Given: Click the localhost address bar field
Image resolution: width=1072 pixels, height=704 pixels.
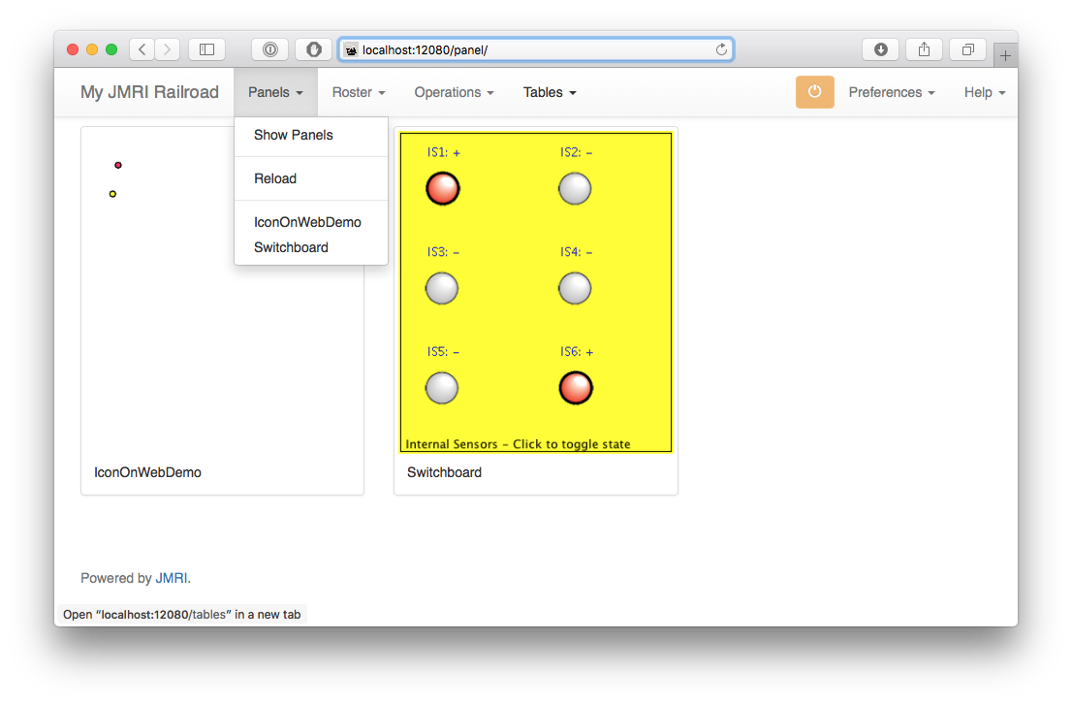Looking at the screenshot, I should click(533, 49).
